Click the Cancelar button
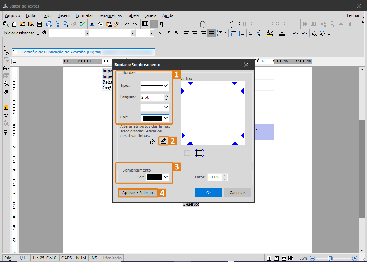 click(x=237, y=193)
